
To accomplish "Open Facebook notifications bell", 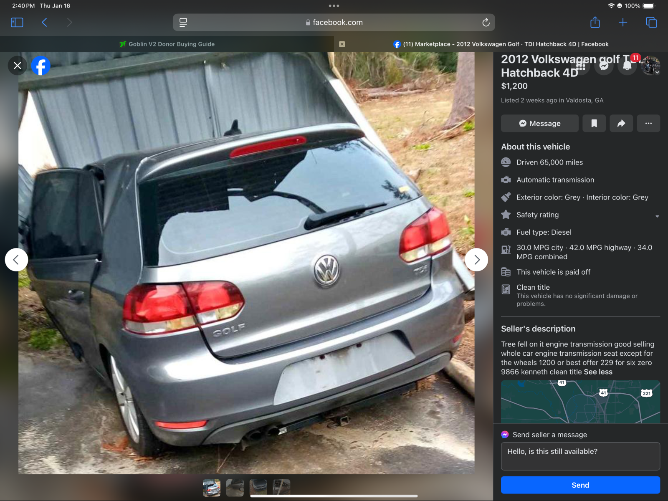I will (627, 66).
